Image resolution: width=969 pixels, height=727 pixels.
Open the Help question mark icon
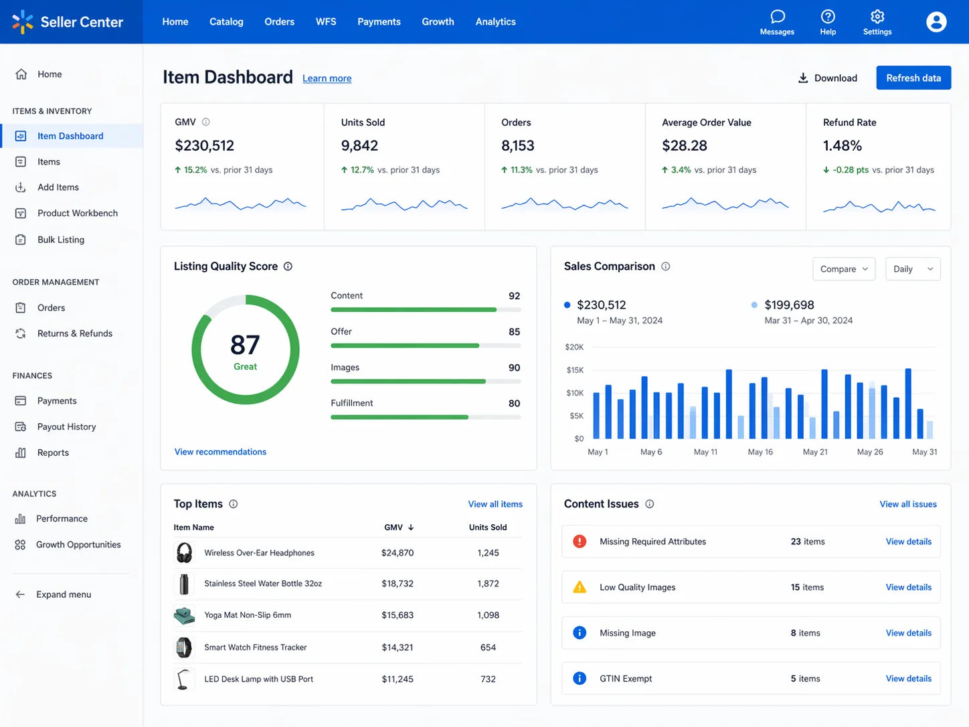[828, 16]
